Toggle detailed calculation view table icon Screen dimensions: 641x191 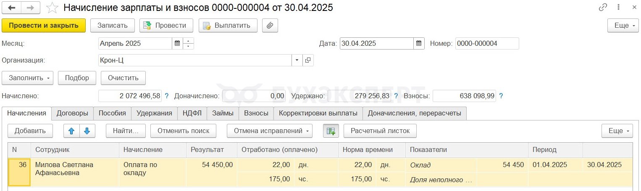tap(331, 131)
